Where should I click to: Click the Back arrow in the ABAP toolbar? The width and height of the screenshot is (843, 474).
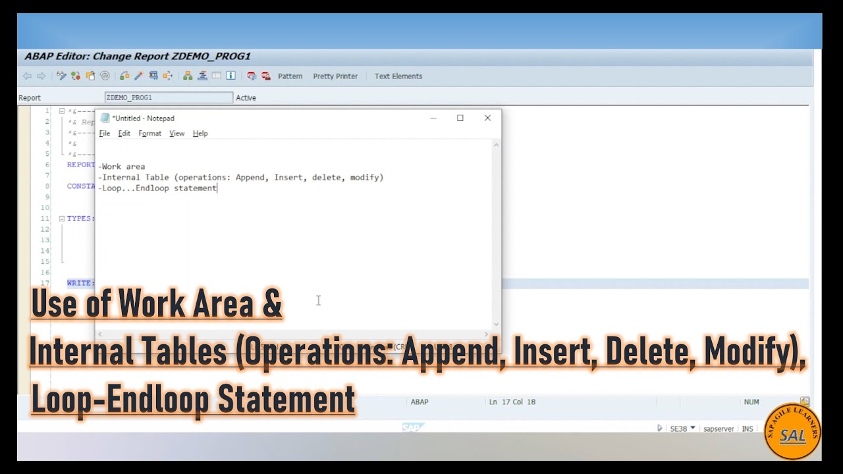click(27, 76)
